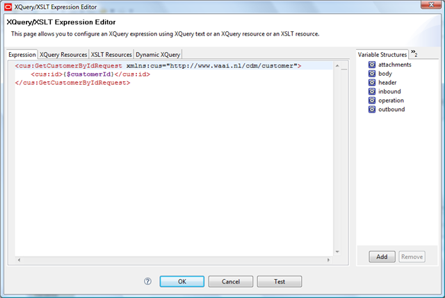The height and width of the screenshot is (298, 445).
Task: Open the XSLT Resources tab
Action: (111, 54)
